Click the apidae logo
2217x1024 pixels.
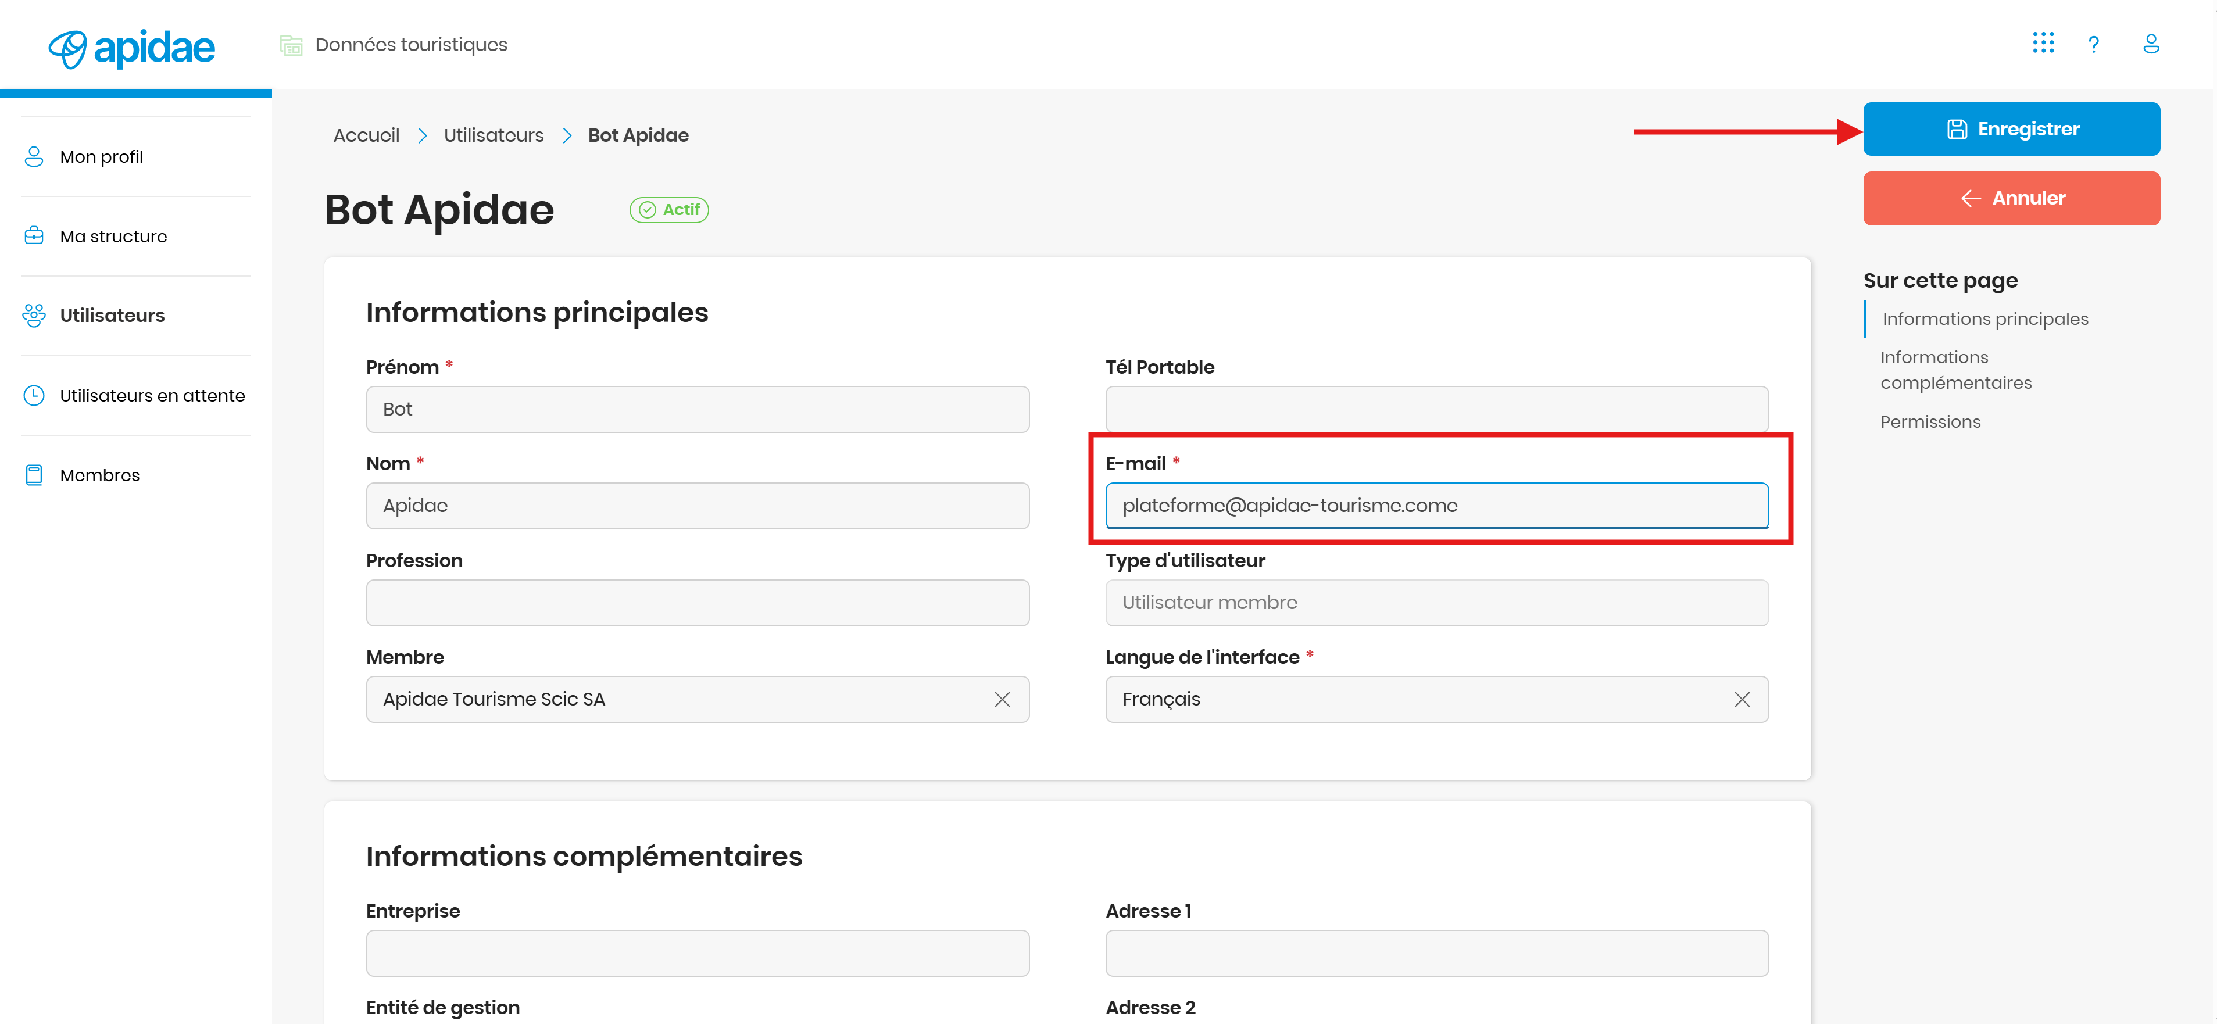point(132,48)
